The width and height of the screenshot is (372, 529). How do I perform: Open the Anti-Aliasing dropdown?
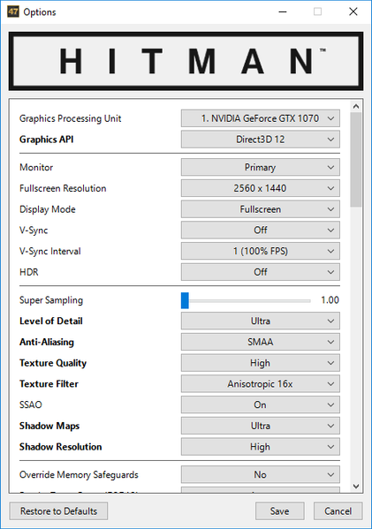[261, 342]
